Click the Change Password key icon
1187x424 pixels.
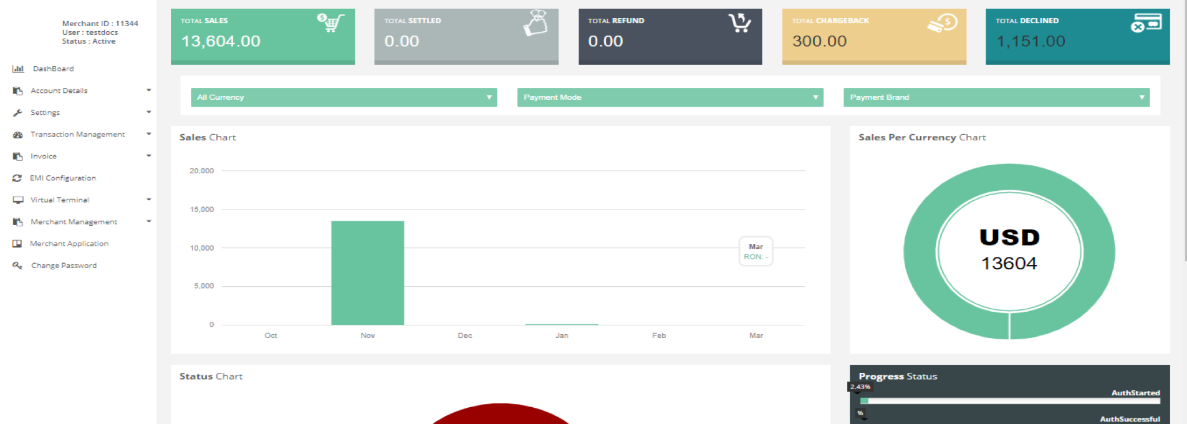(17, 266)
